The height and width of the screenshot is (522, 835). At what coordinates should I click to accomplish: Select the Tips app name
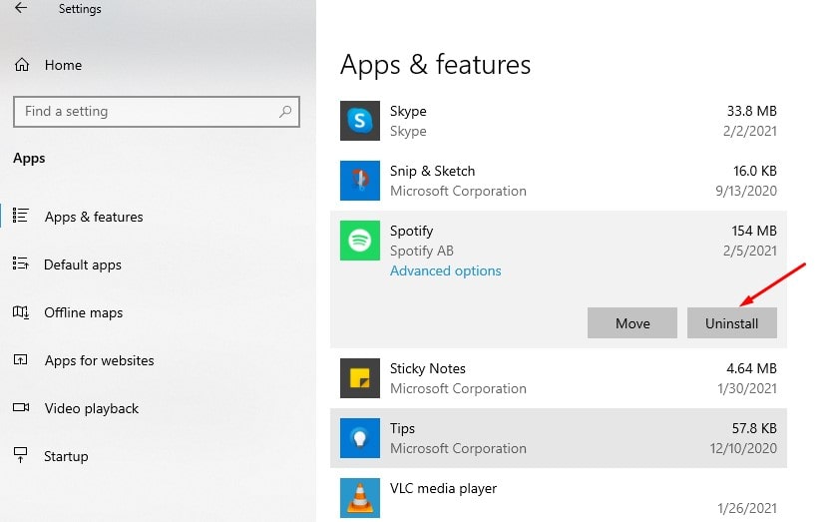click(402, 428)
